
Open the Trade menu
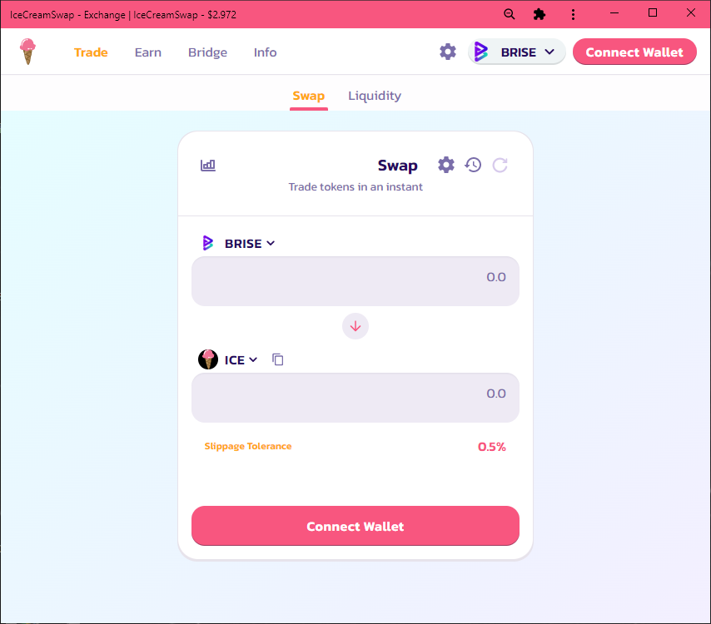pyautogui.click(x=91, y=52)
